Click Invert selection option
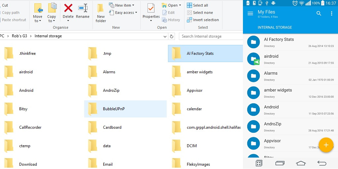The width and height of the screenshot is (338, 169). [x=203, y=20]
